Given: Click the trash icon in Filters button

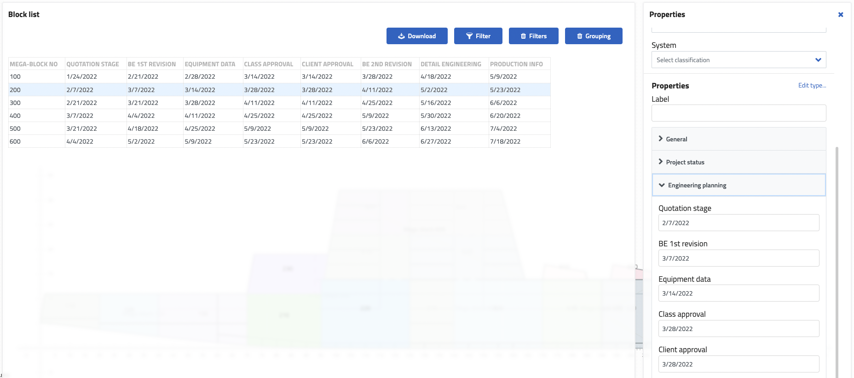Looking at the screenshot, I should tap(523, 36).
